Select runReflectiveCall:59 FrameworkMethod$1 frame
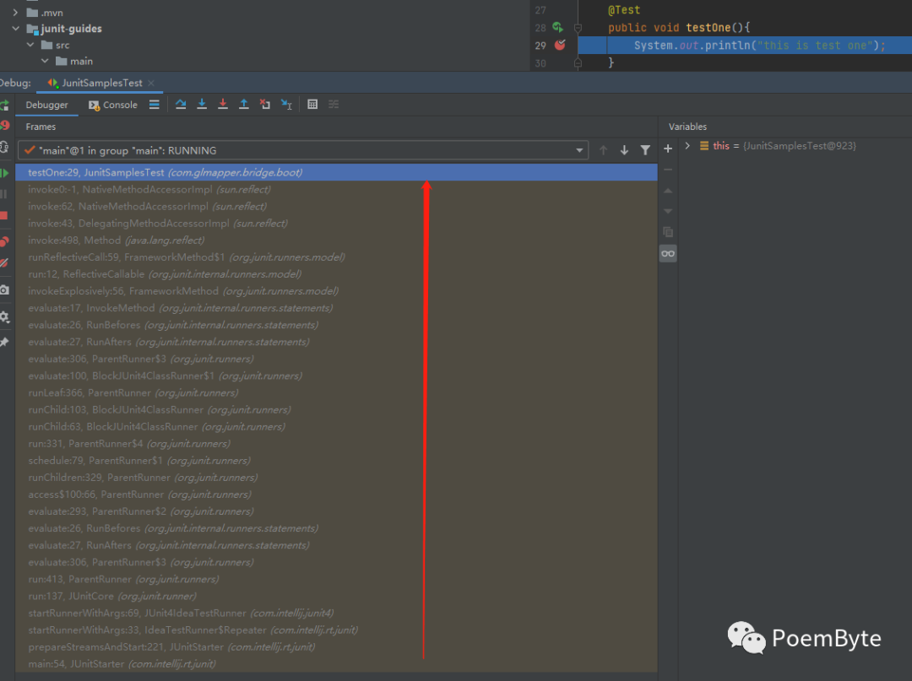The image size is (912, 681). (x=336, y=257)
